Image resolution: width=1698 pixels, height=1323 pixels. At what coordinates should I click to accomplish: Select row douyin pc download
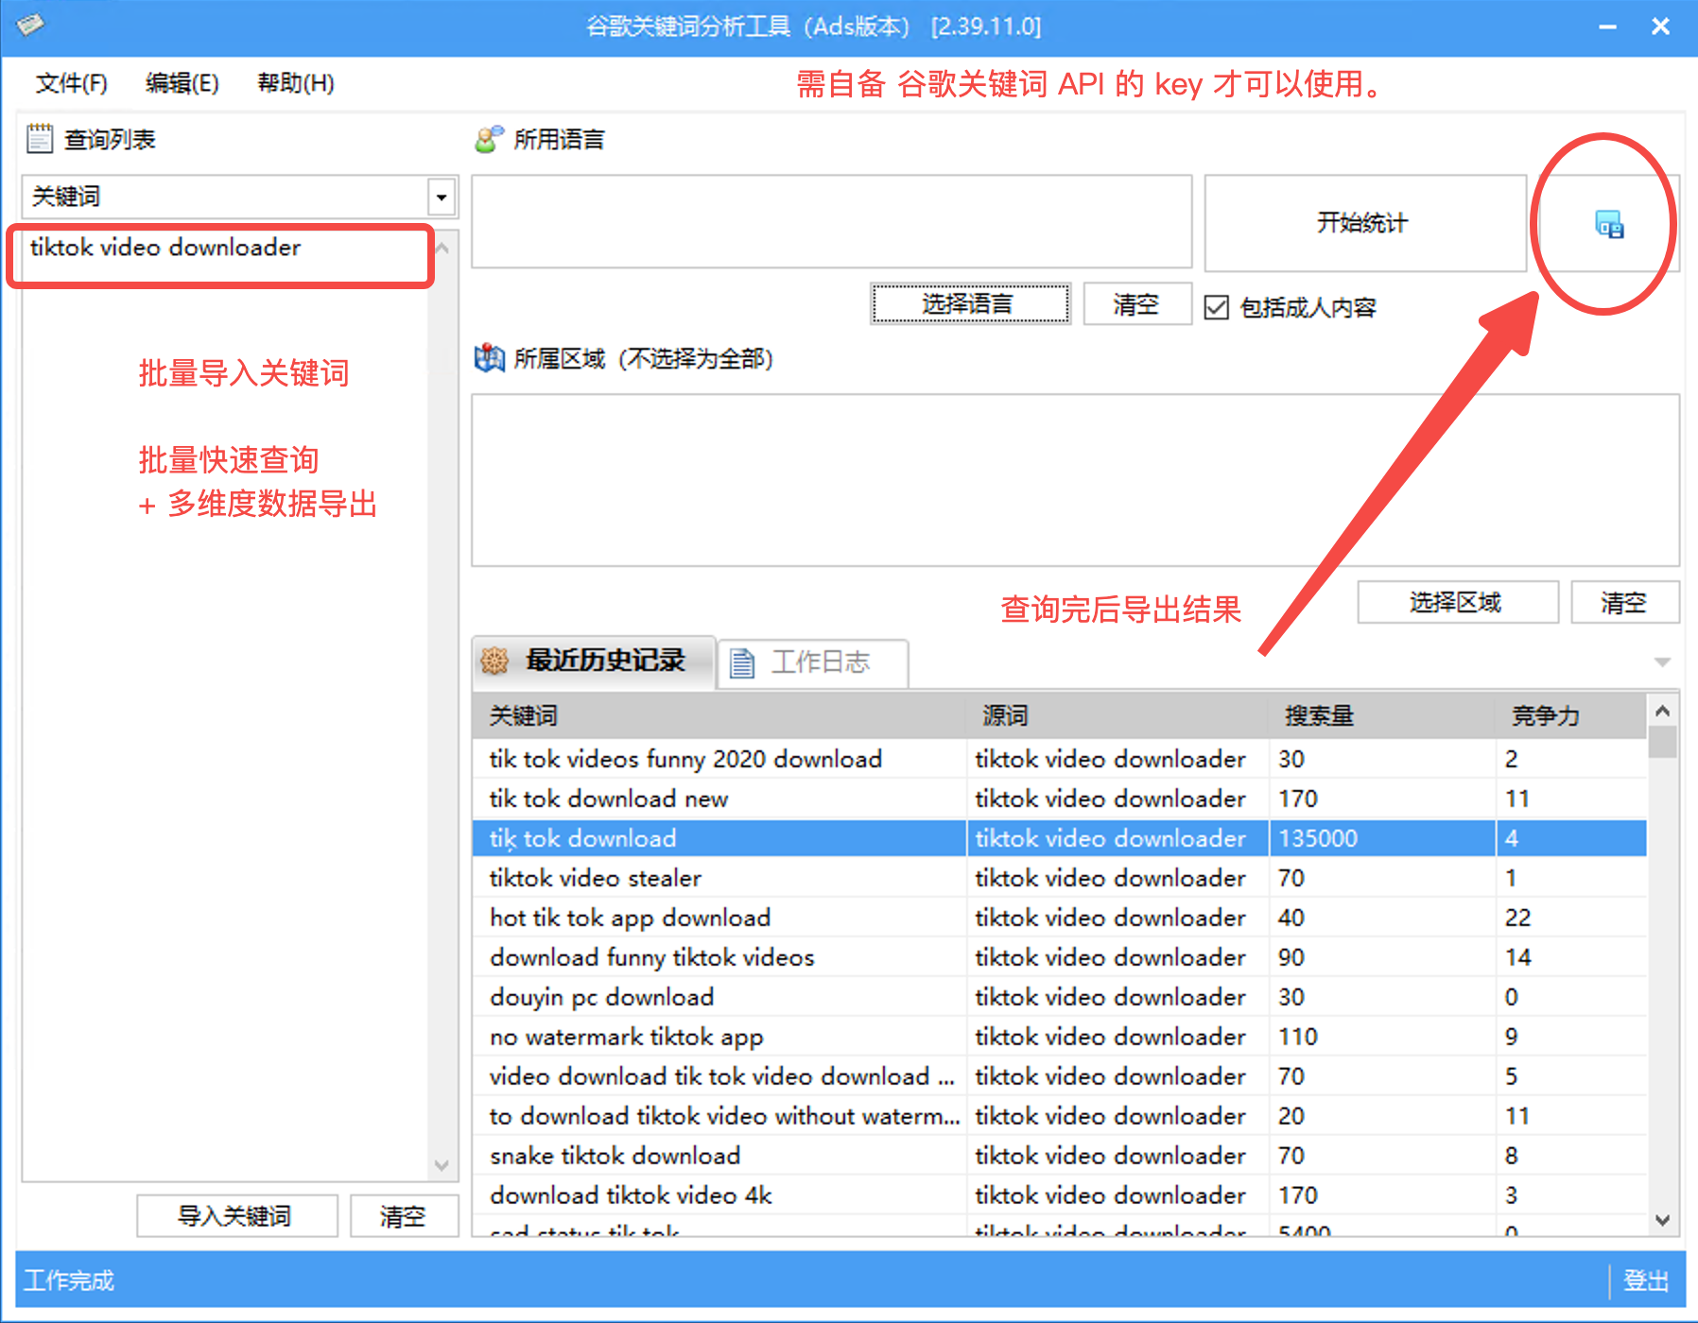coord(1059,997)
